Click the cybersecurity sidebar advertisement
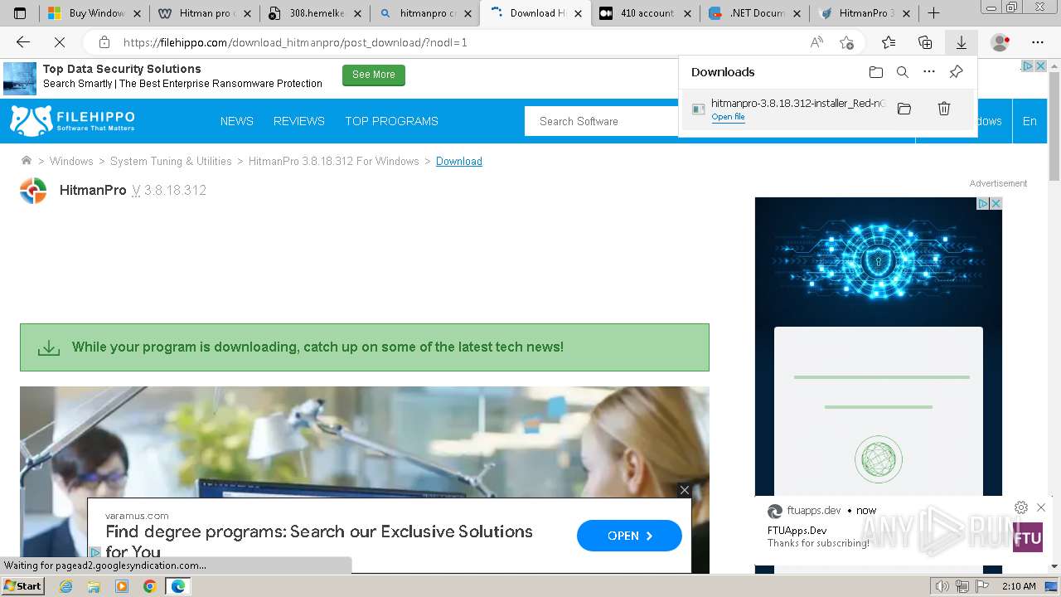1061x597 pixels. 879,347
